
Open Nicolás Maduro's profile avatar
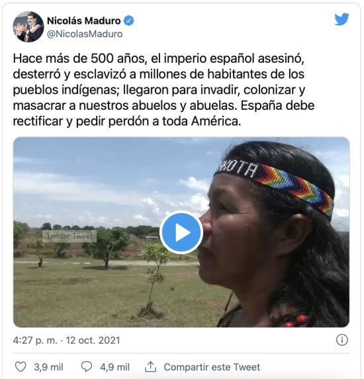pyautogui.click(x=28, y=27)
